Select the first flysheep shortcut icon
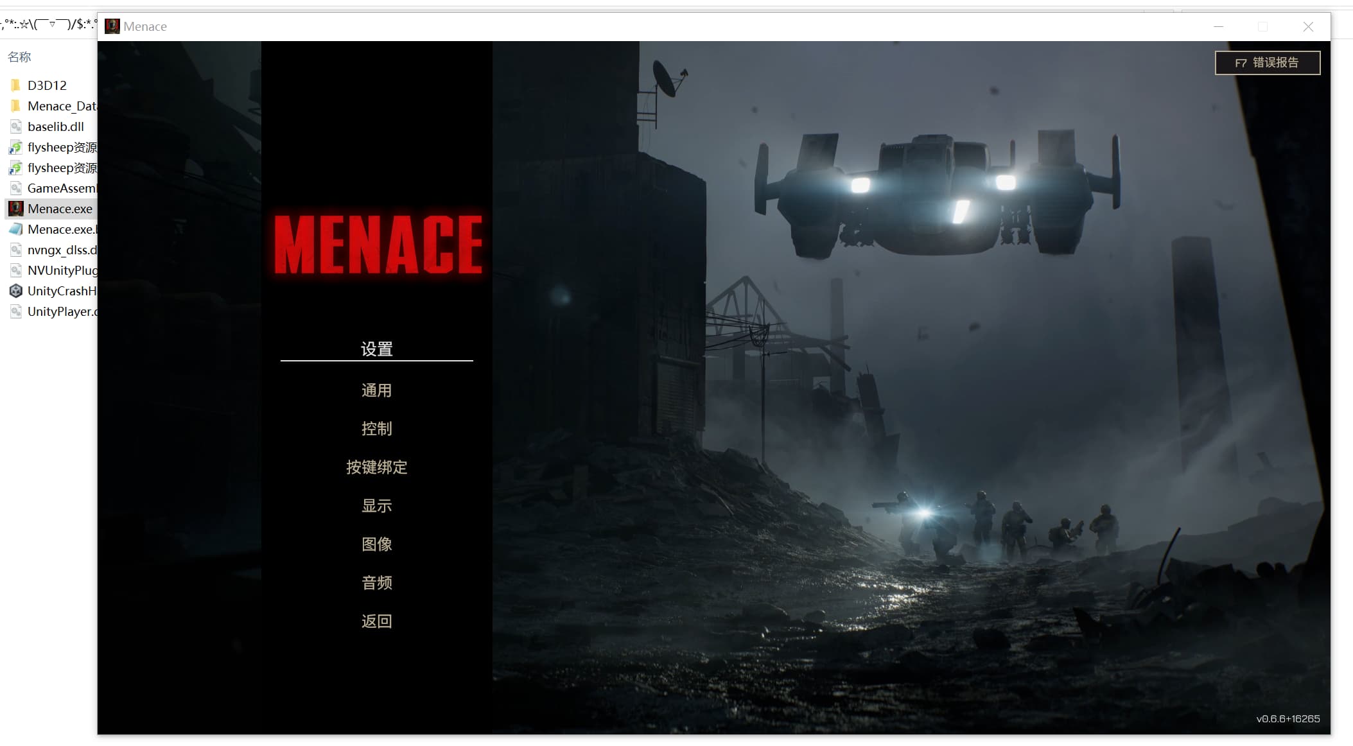This screenshot has width=1353, height=746. coord(16,148)
